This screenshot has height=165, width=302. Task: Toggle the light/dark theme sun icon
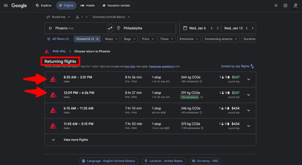(x=276, y=6)
